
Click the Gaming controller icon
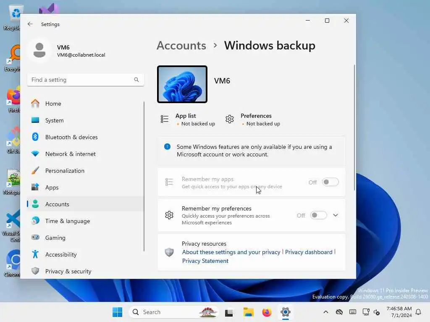35,237
